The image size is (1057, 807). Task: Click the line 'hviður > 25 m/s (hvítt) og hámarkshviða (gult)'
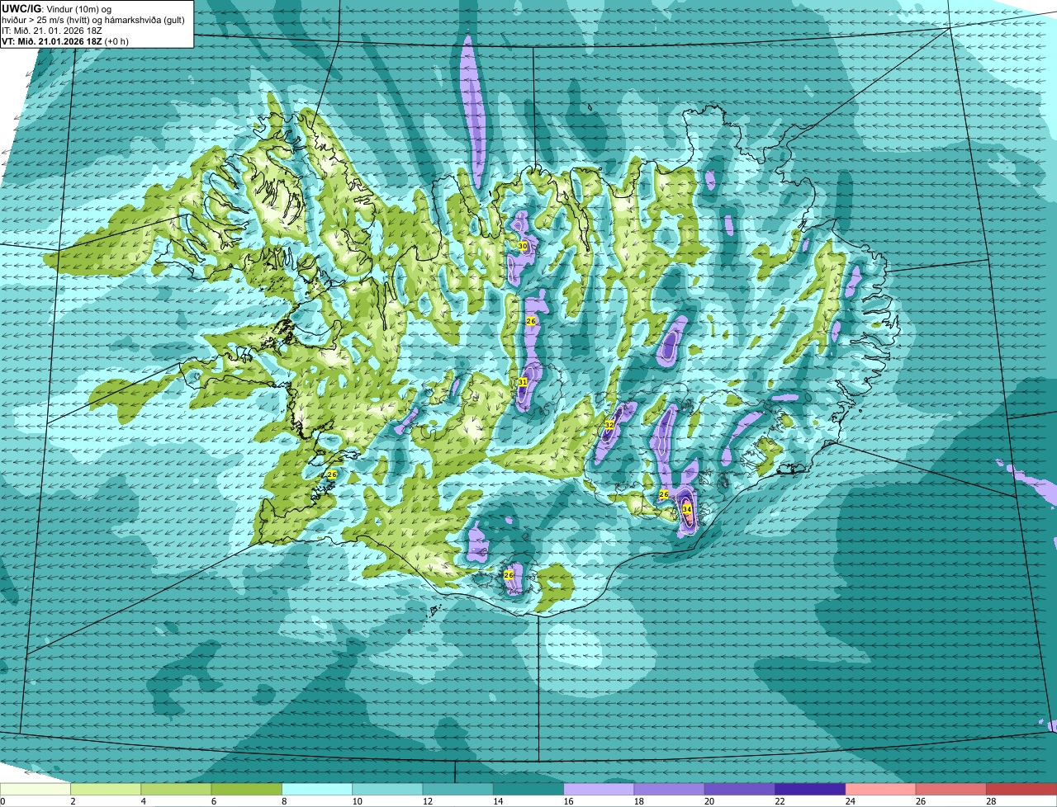(x=93, y=19)
